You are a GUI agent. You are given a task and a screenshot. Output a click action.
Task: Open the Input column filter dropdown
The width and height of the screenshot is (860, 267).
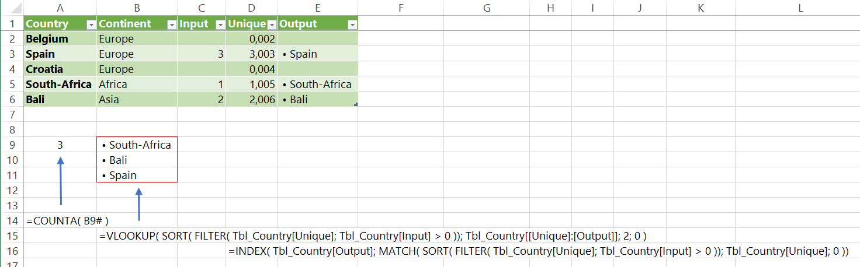coord(220,24)
